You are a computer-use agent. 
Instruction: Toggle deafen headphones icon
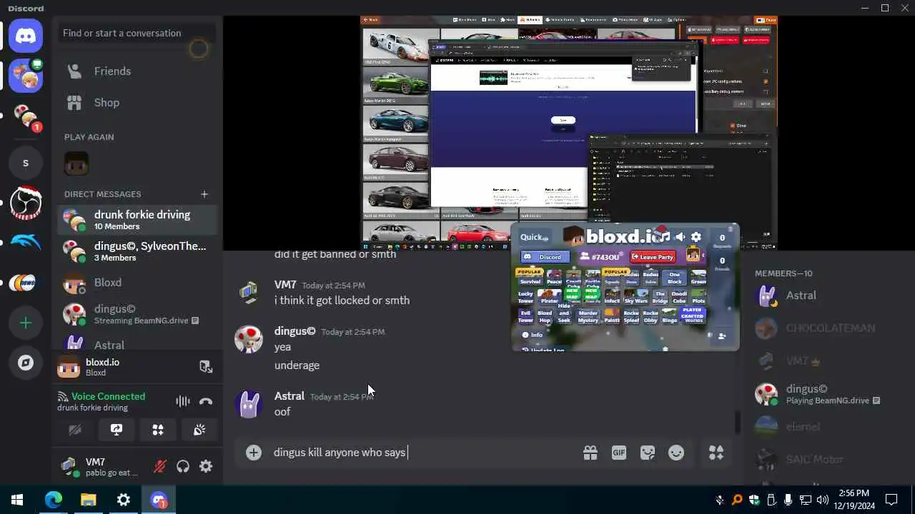point(183,467)
